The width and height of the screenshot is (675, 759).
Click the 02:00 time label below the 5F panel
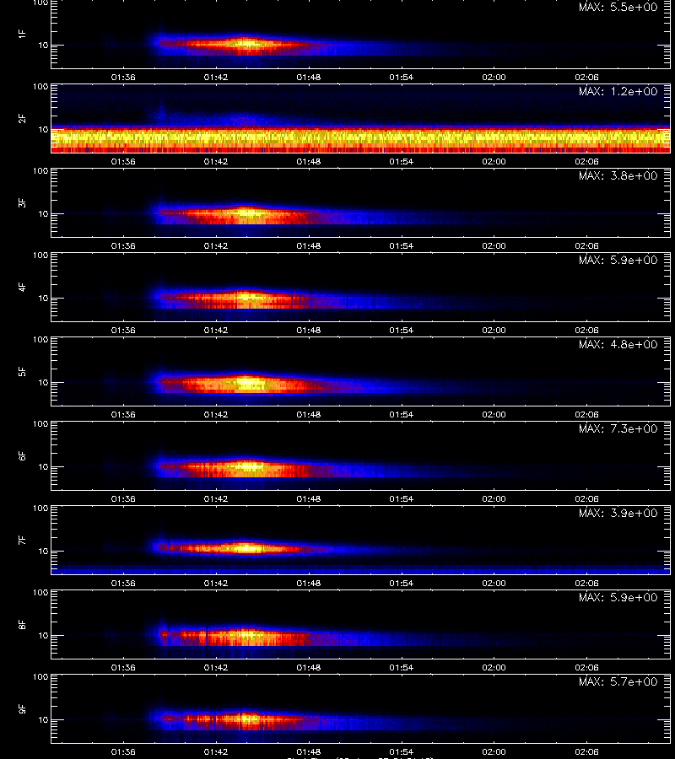point(494,414)
